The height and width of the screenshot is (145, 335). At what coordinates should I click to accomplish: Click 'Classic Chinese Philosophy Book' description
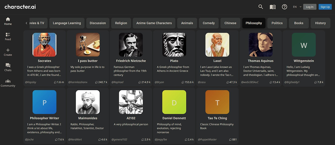[217, 126]
